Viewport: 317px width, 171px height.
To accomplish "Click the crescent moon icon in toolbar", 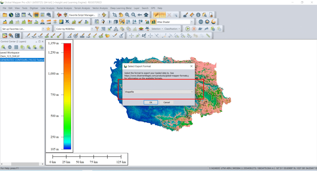I will [214, 22].
